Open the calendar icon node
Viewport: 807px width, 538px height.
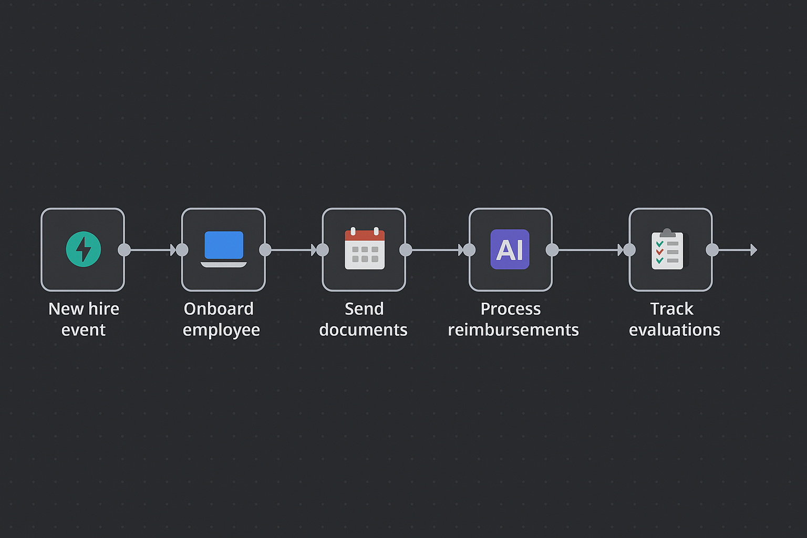[364, 250]
